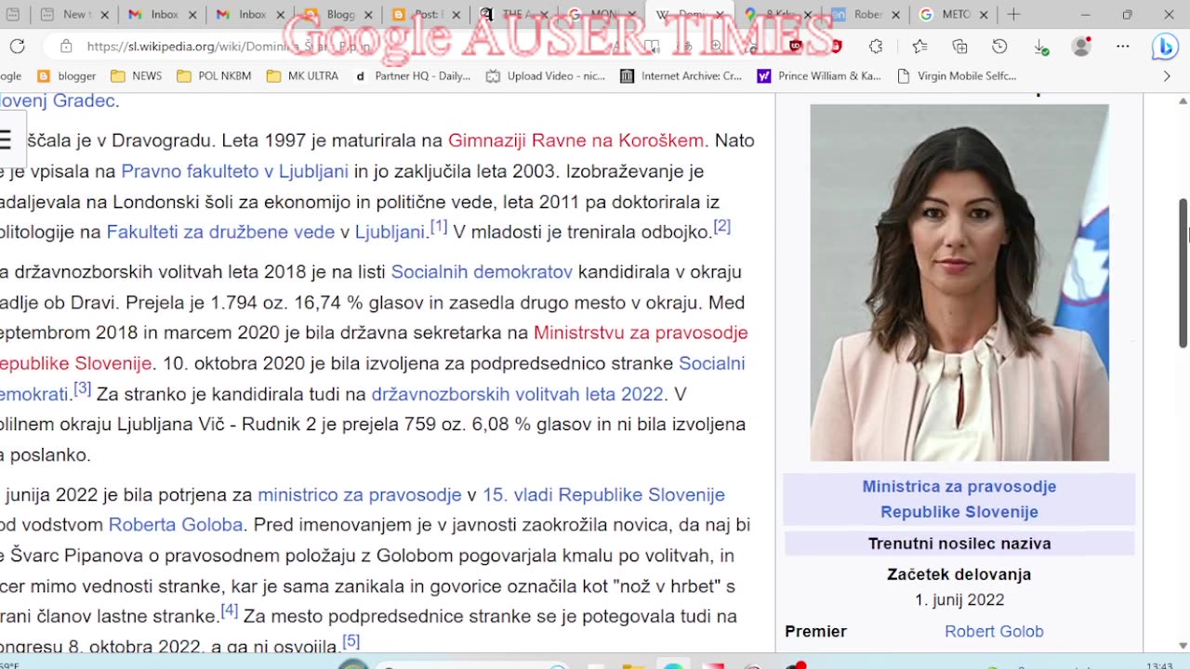The height and width of the screenshot is (669, 1190).
Task: Open the infobox portrait photo
Action: pos(959,282)
